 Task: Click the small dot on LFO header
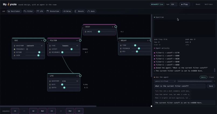[x=77, y=76]
